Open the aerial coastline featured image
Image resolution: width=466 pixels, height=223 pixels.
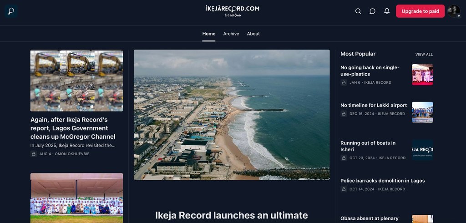[232, 115]
